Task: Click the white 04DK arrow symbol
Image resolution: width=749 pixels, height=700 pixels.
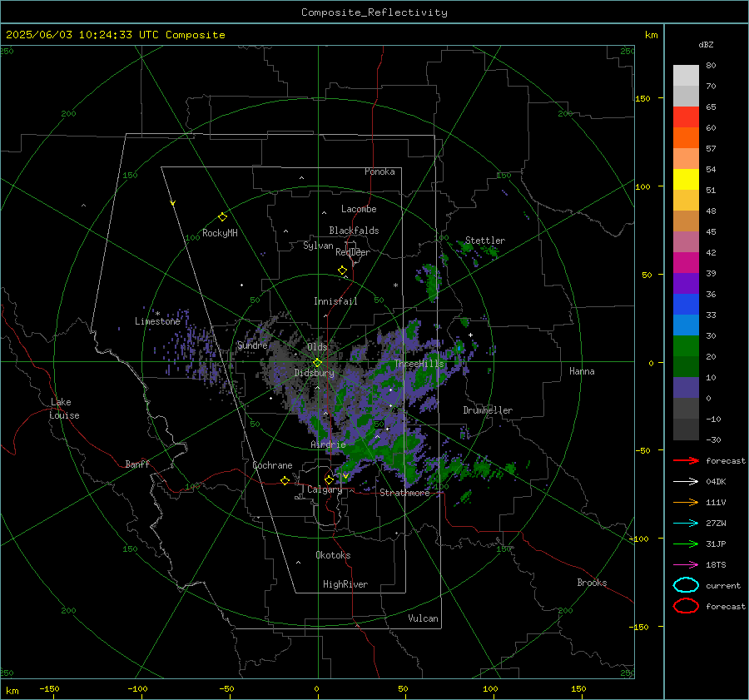Action: [686, 481]
